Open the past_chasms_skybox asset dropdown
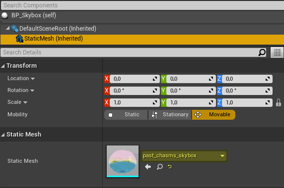 184,156
